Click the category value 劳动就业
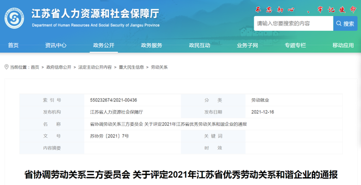Screen dimensions: 361x185 coord(260,100)
